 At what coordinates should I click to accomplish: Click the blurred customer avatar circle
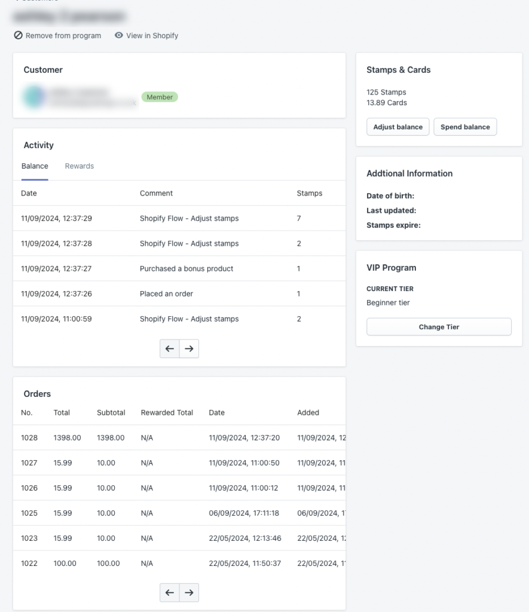34,96
